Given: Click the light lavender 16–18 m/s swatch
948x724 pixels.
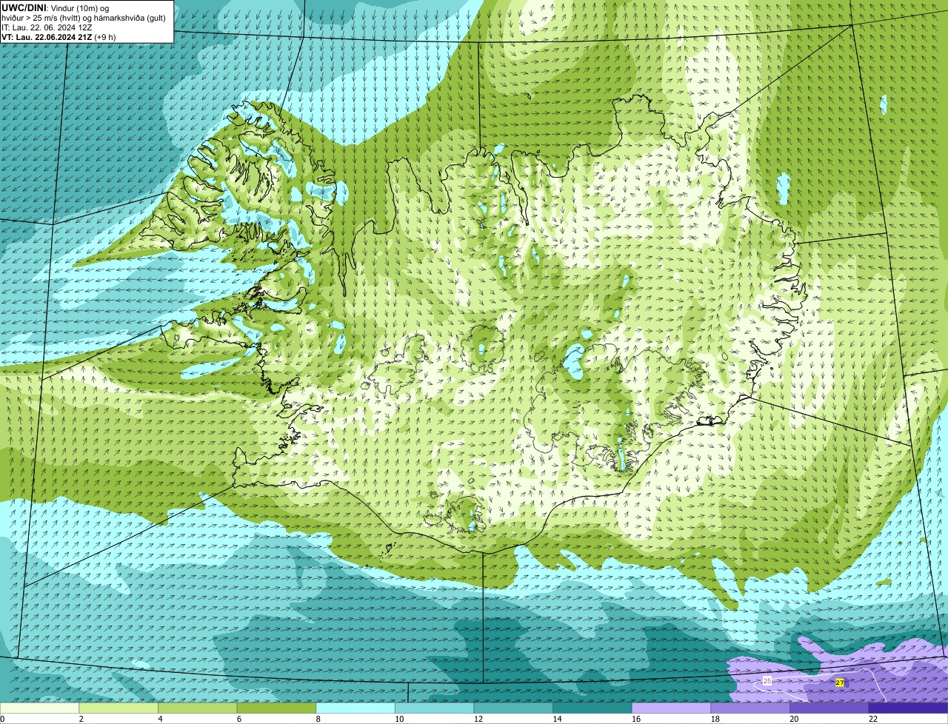Looking at the screenshot, I should [x=671, y=708].
